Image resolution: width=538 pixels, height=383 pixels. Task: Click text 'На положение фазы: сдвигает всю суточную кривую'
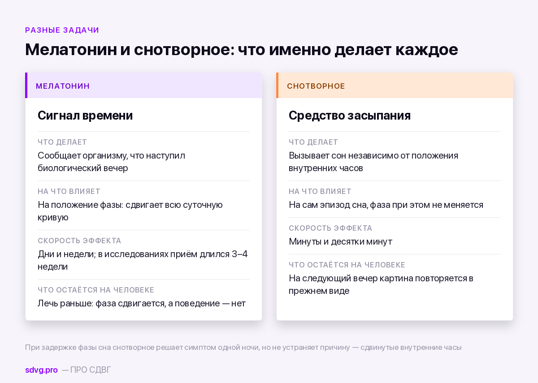(130, 211)
